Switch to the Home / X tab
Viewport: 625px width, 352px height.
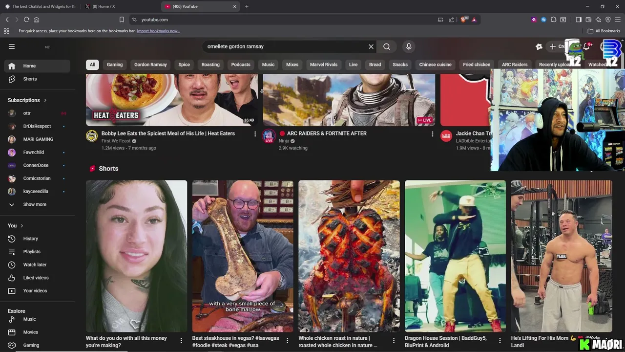120,6
